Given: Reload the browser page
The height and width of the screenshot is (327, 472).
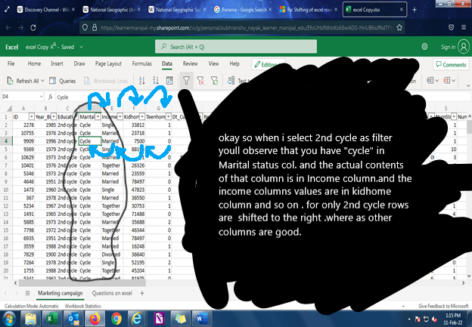Looking at the screenshot, I should click(x=33, y=28).
